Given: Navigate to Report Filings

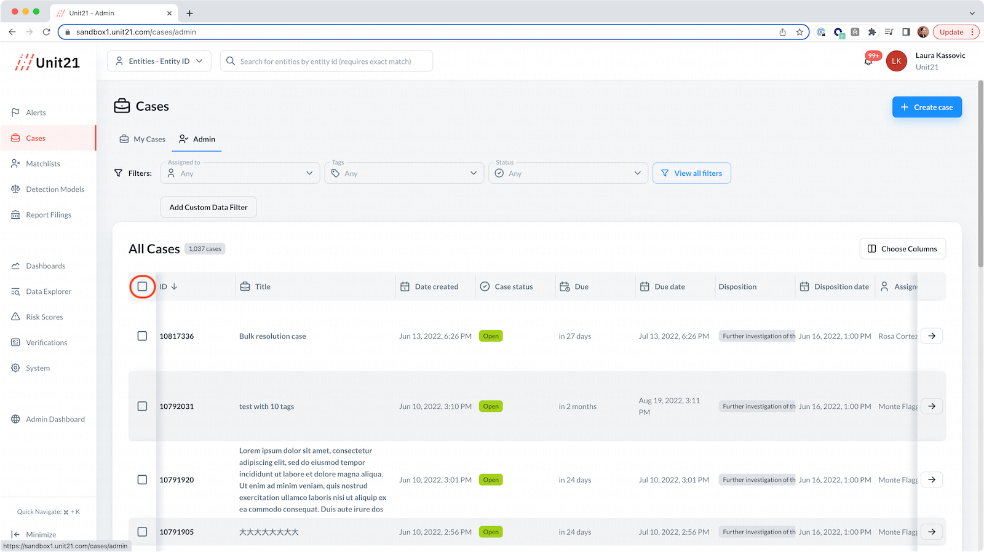Looking at the screenshot, I should click(48, 215).
